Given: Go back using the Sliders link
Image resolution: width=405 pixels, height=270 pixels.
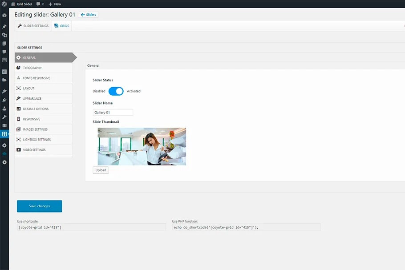Looking at the screenshot, I should 88,15.
